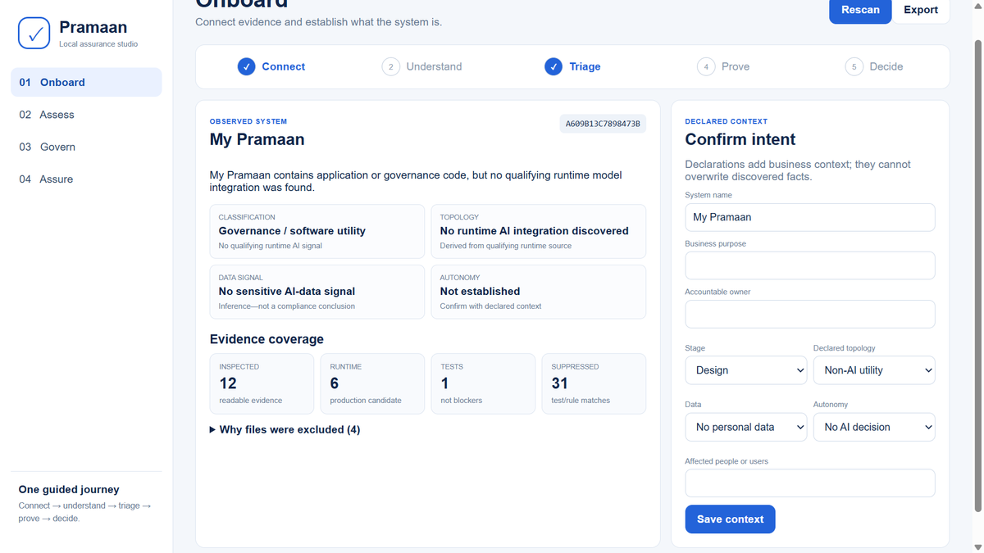
Task: Click the Understand step number 2 circle
Action: pos(390,66)
